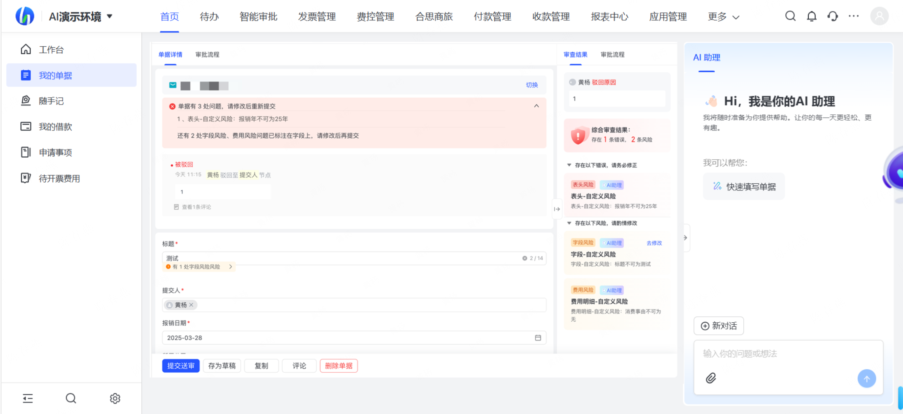Open 发票管理 in top navigation
Screen dimensions: 903x414
tap(317, 17)
